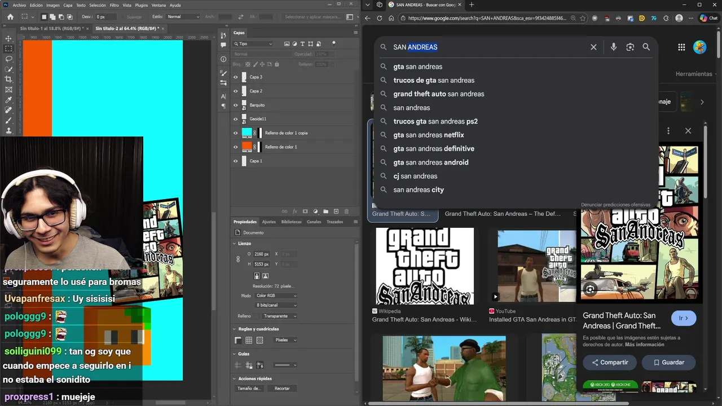Open the Filtro menu
Viewport: 722px width, 406px height.
[x=115, y=5]
